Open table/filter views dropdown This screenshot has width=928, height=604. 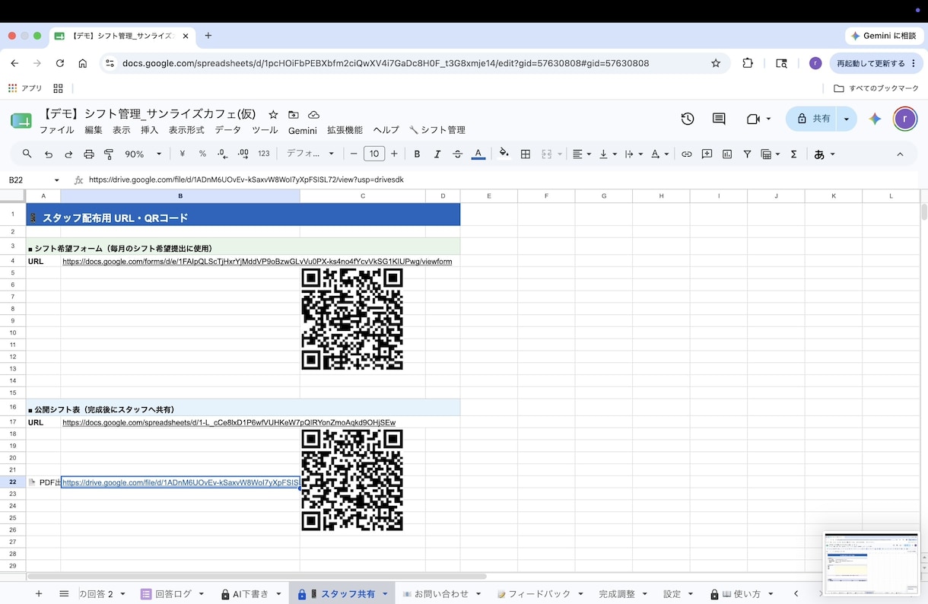pos(771,154)
